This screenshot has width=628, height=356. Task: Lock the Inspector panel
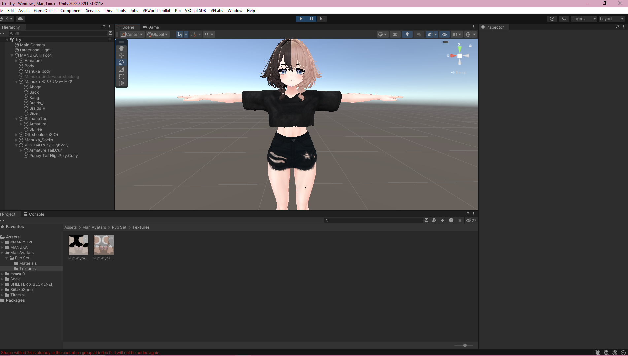(x=618, y=27)
